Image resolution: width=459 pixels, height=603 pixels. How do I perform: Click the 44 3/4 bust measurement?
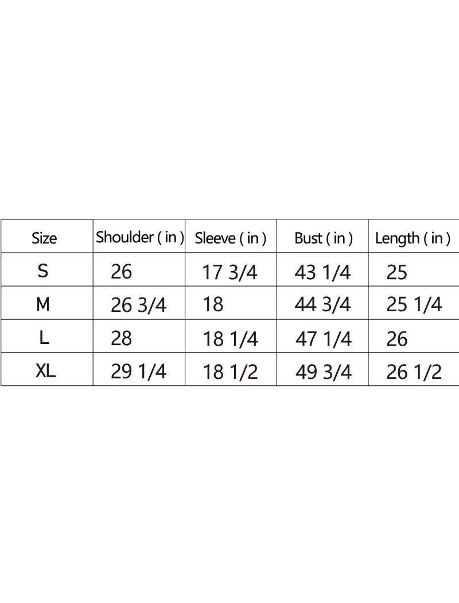click(x=322, y=305)
